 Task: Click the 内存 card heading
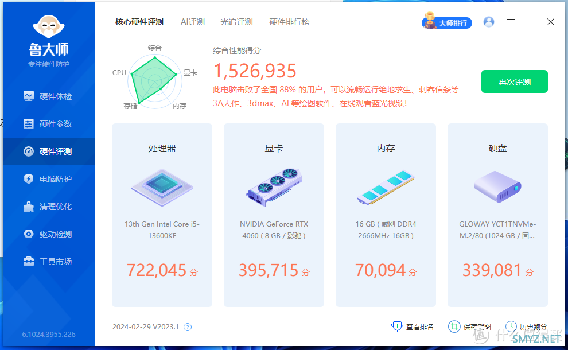pyautogui.click(x=386, y=148)
